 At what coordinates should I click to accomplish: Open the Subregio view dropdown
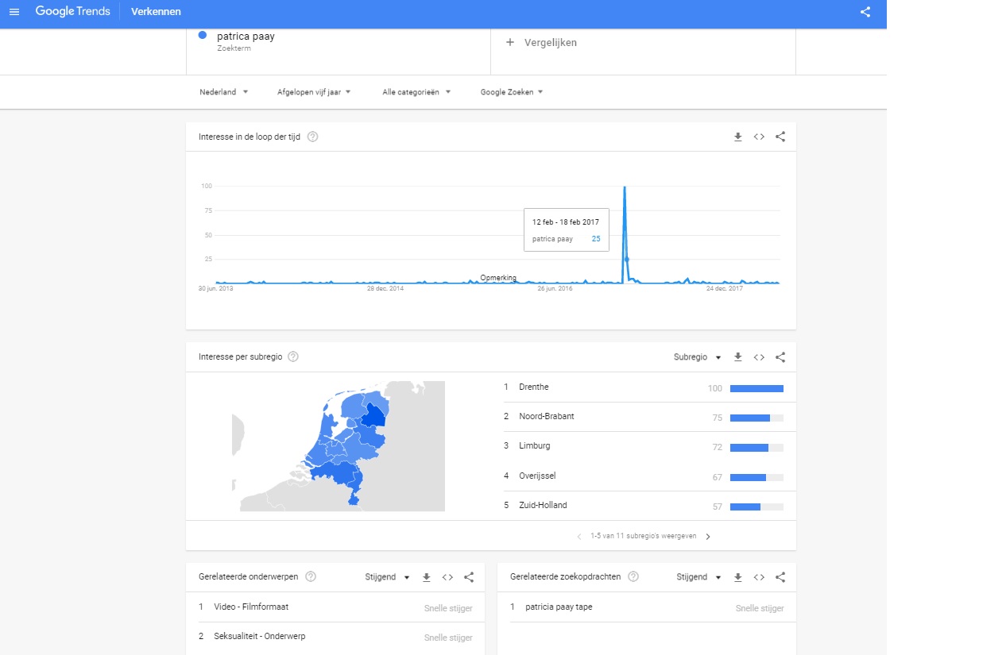coord(697,357)
